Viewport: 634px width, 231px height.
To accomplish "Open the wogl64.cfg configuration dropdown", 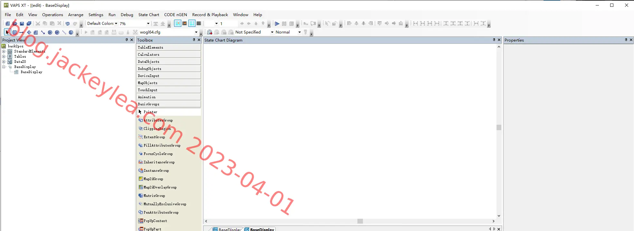I will click(169, 32).
